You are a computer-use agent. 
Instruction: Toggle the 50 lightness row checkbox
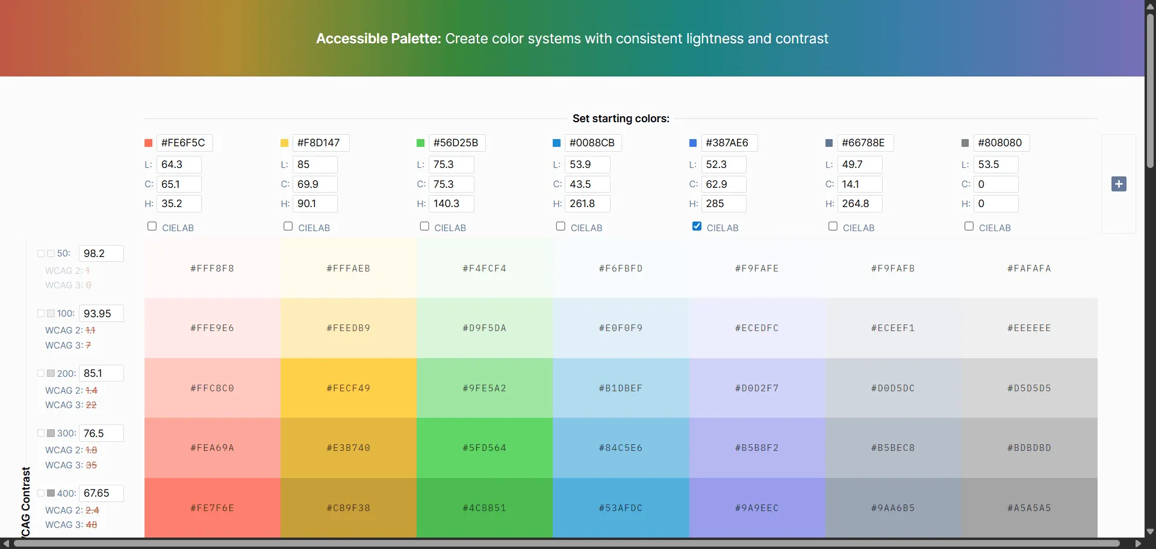pyautogui.click(x=41, y=253)
